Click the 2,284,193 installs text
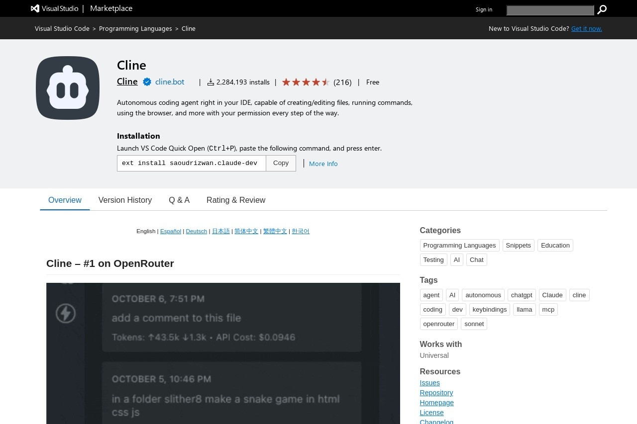 243,82
